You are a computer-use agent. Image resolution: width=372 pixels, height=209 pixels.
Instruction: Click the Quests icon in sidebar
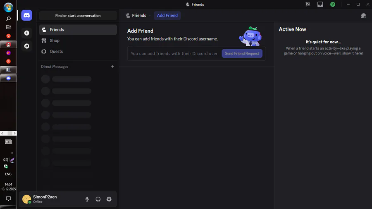(44, 51)
